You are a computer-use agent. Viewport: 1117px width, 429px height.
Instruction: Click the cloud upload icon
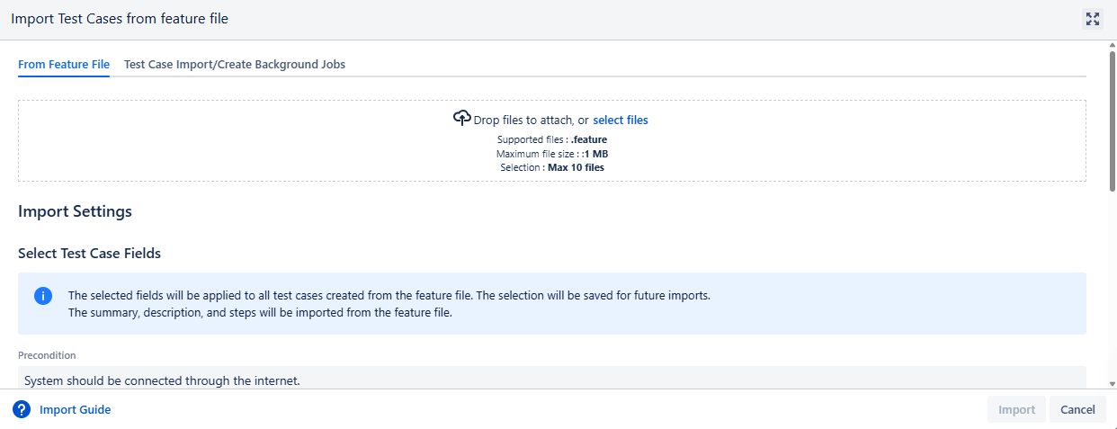coord(462,118)
